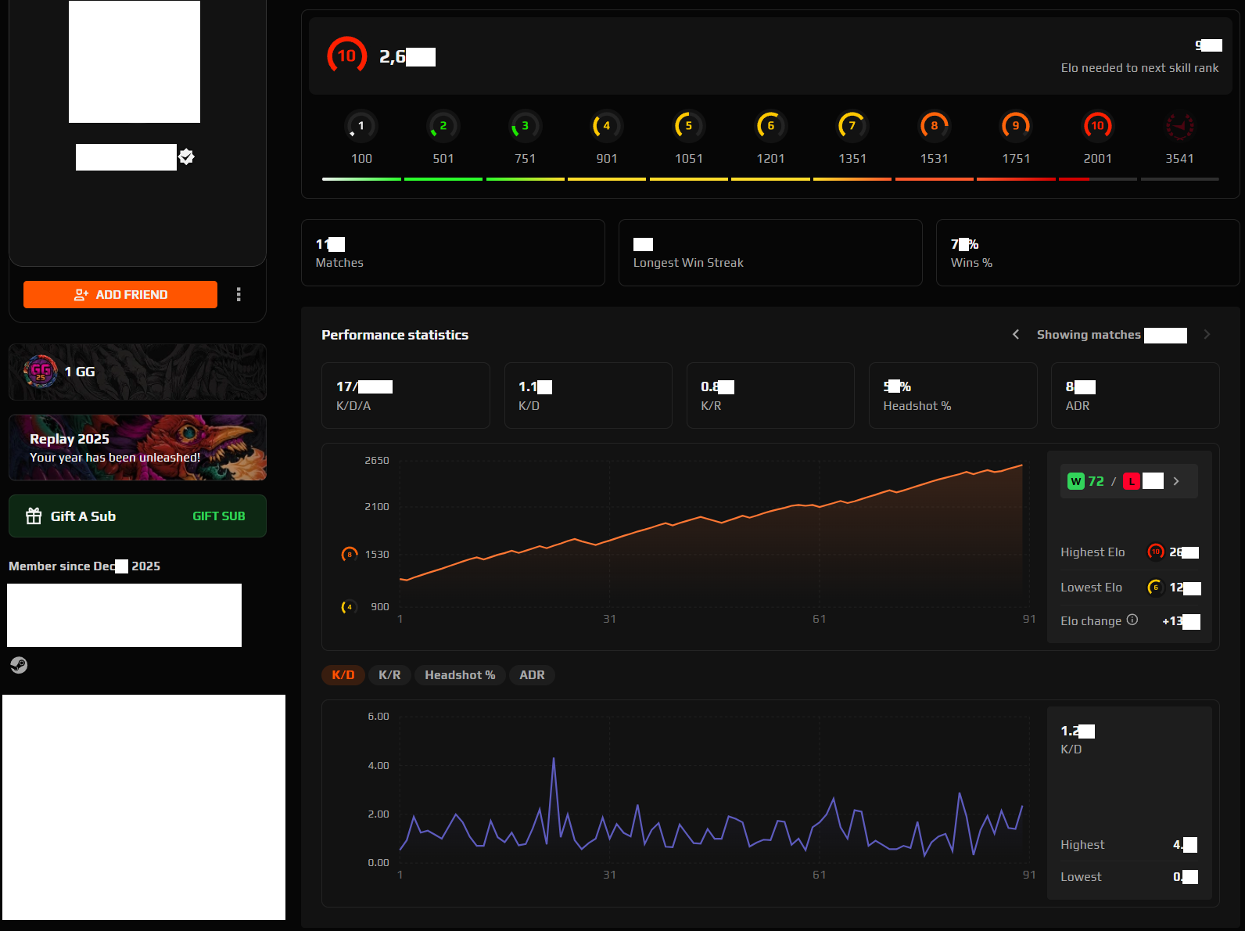1245x931 pixels.
Task: Select the level 1 skill rank icon
Action: [361, 126]
